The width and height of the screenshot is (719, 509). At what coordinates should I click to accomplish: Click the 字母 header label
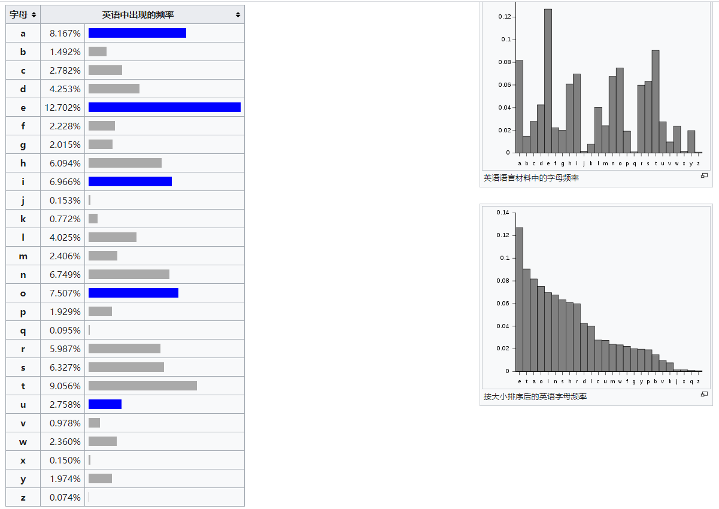[19, 14]
